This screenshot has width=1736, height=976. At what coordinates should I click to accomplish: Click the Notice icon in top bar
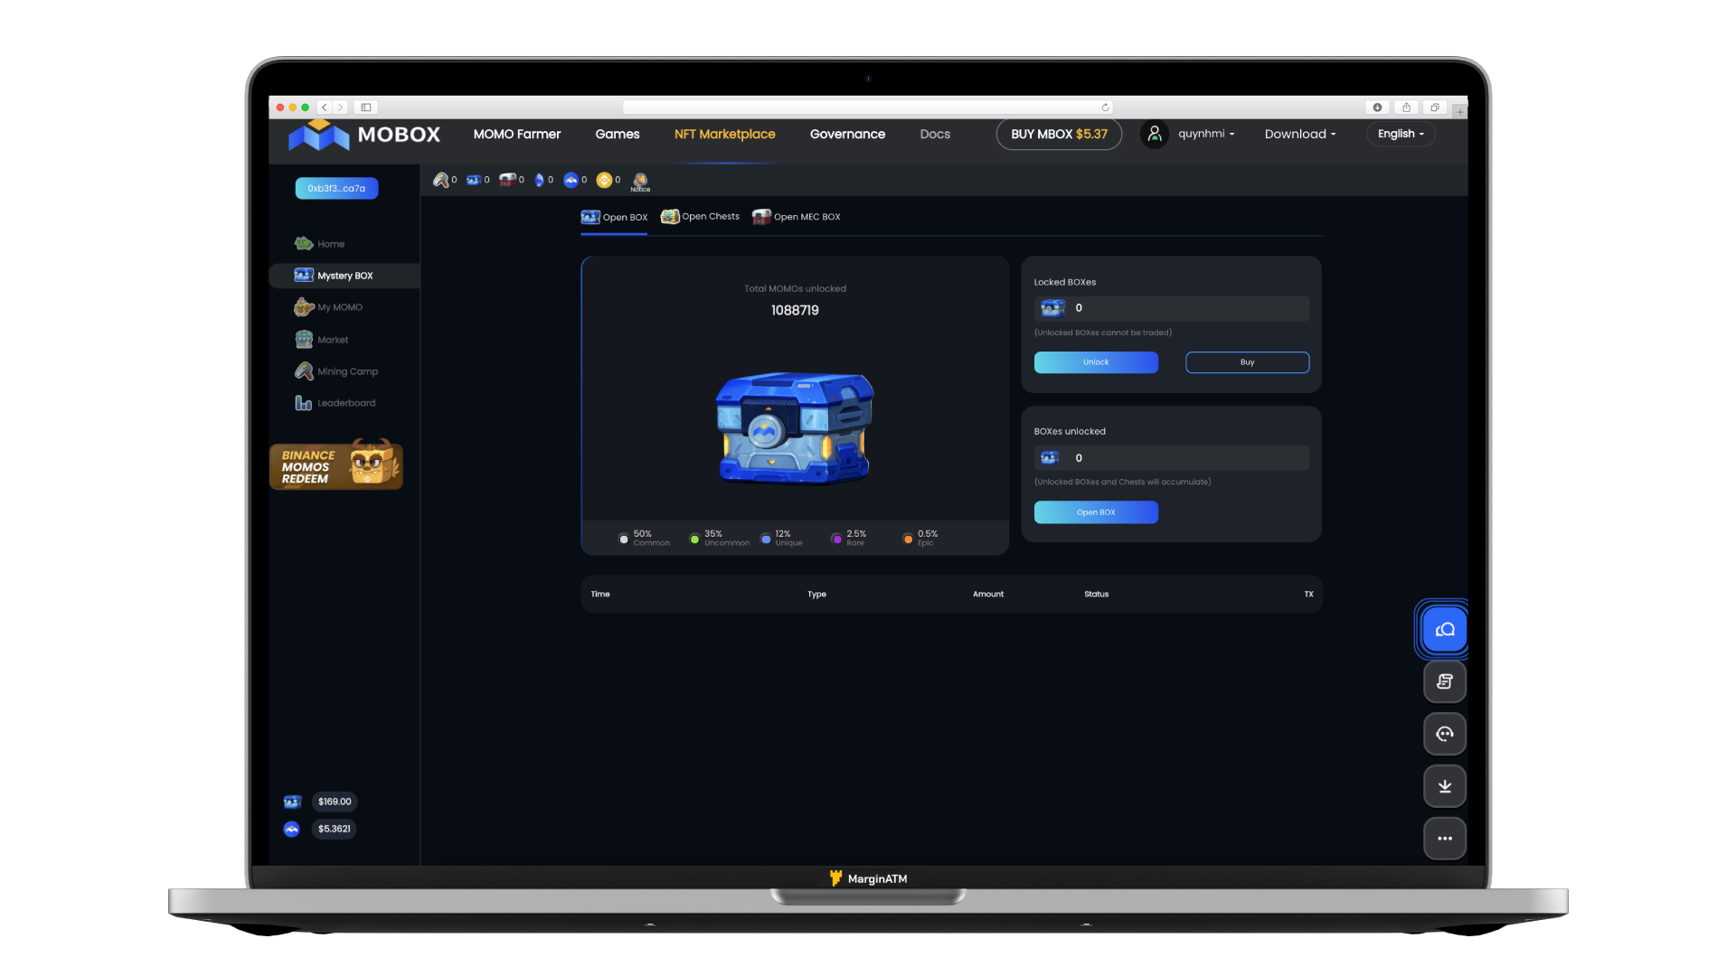(640, 181)
